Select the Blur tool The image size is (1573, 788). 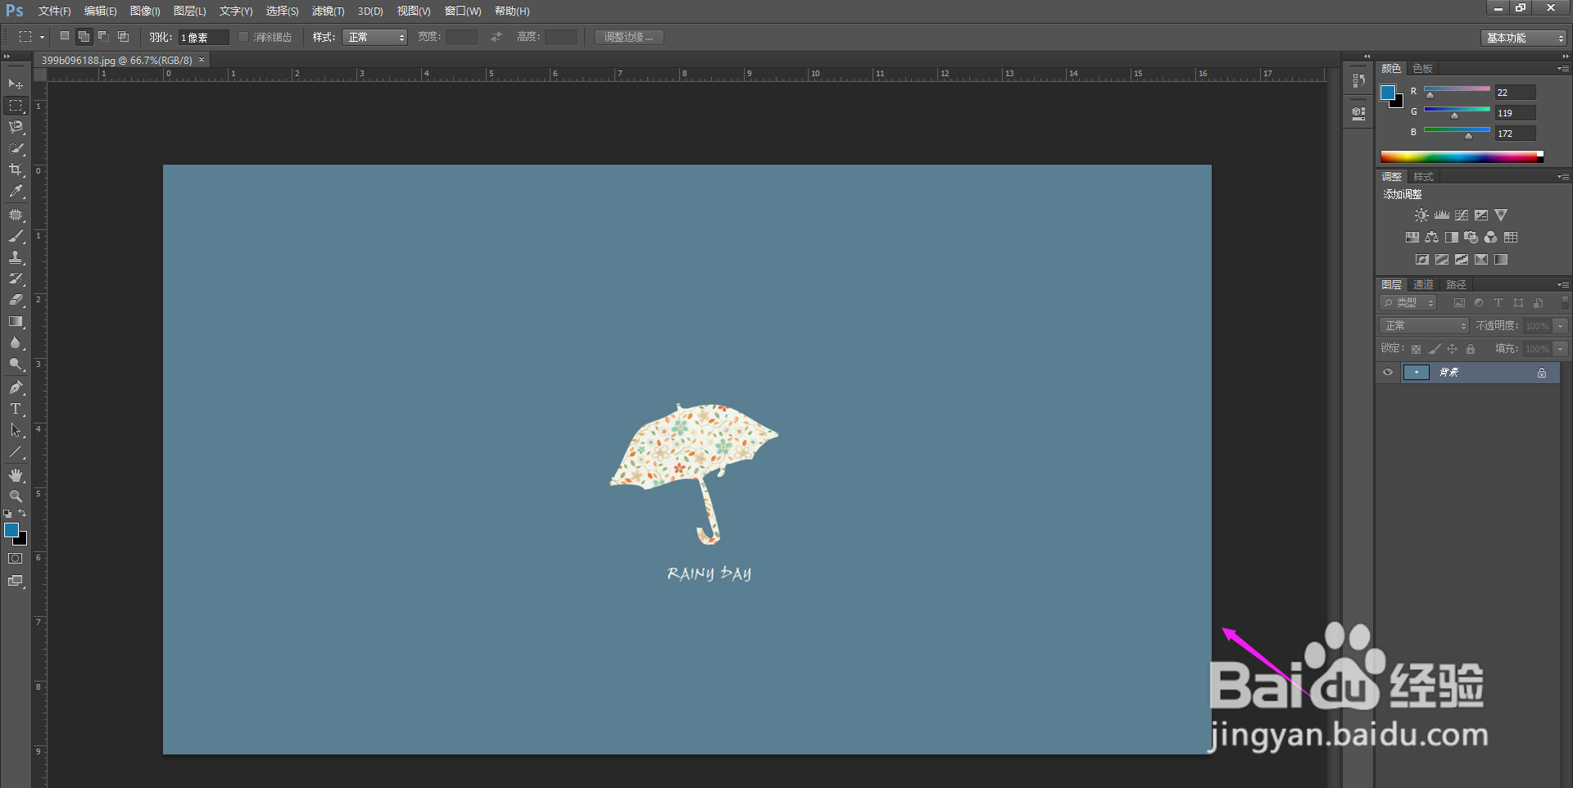pos(16,343)
